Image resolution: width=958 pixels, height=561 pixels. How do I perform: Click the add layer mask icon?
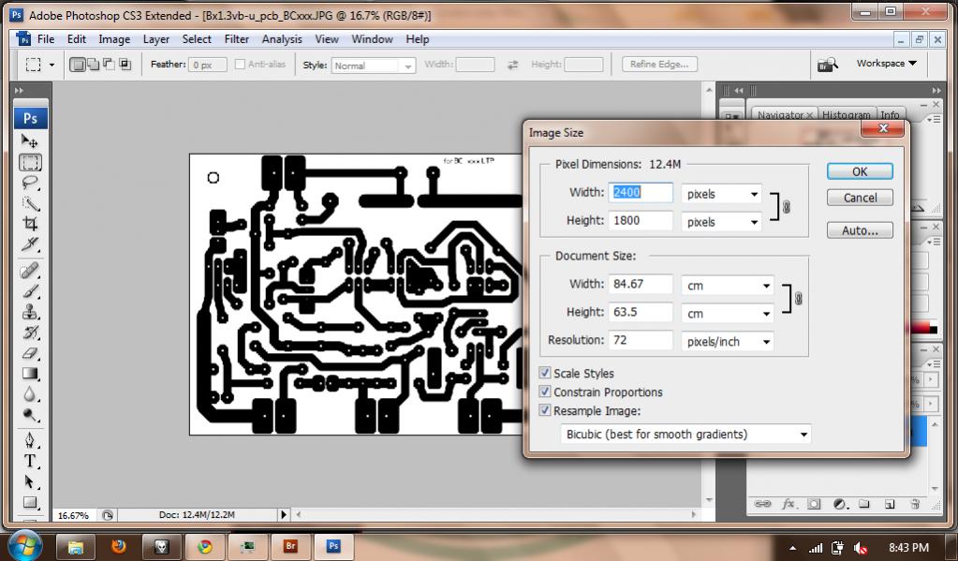click(814, 504)
